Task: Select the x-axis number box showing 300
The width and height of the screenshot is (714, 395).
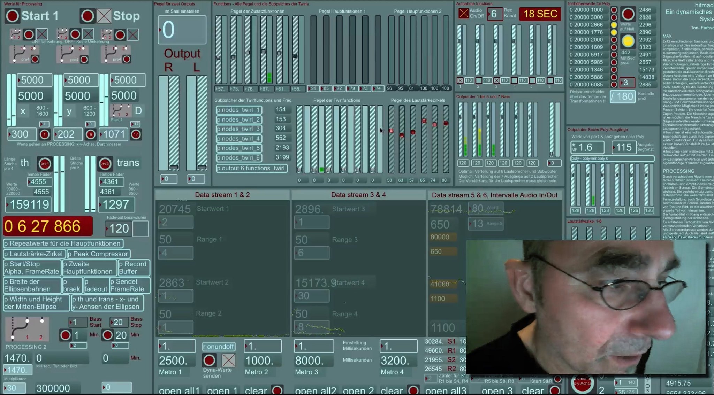Action: (22, 134)
